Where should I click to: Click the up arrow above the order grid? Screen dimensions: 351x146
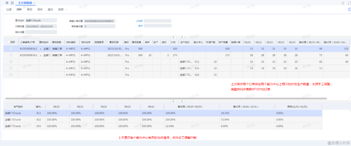(x=174, y=37)
